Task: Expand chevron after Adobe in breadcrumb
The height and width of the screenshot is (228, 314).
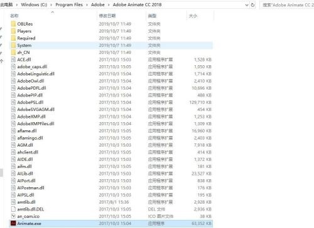Action: pos(109,5)
